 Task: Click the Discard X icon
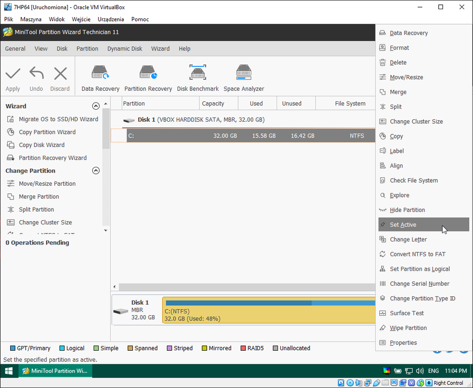60,73
